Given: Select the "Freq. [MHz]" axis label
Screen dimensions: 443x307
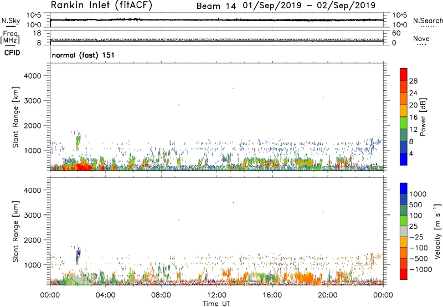Looking at the screenshot, I should [10, 37].
